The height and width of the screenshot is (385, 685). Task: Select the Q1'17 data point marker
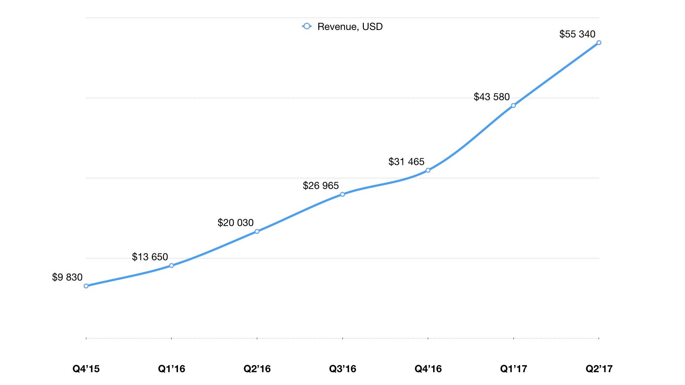[x=513, y=106]
